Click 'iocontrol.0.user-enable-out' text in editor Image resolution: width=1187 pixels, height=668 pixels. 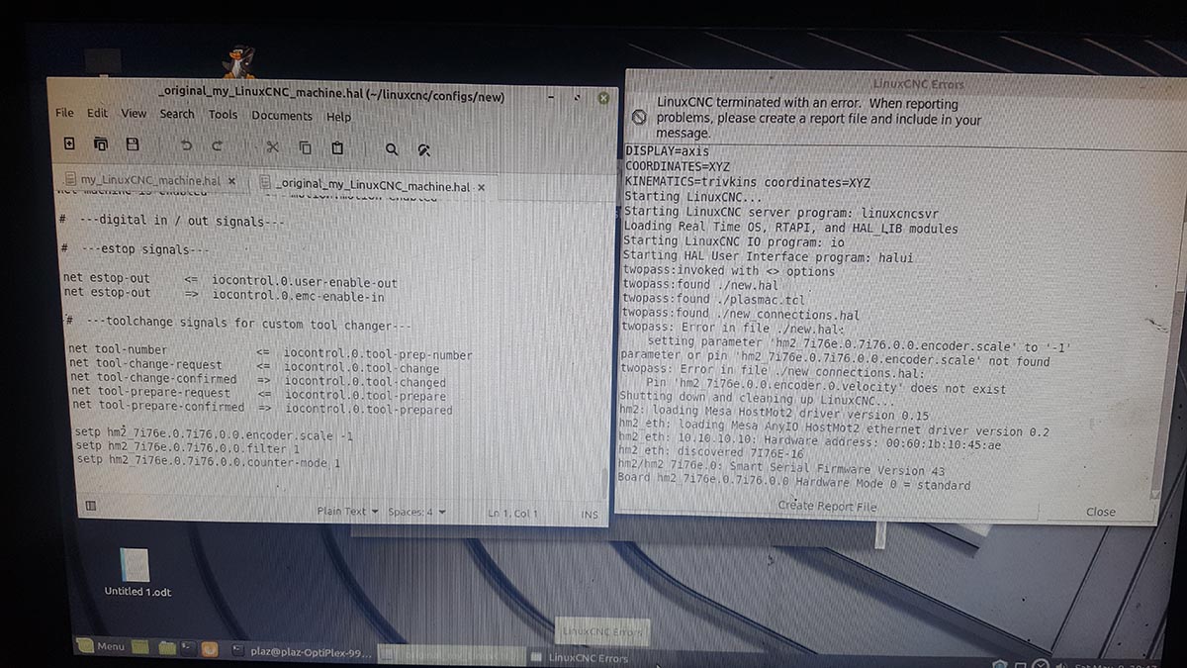click(305, 283)
